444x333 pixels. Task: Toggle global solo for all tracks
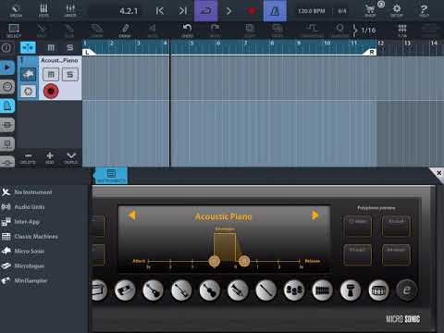[70, 48]
